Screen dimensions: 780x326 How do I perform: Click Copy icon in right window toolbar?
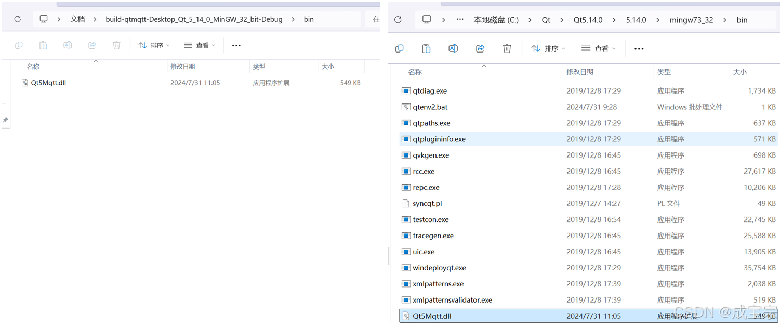[x=399, y=48]
